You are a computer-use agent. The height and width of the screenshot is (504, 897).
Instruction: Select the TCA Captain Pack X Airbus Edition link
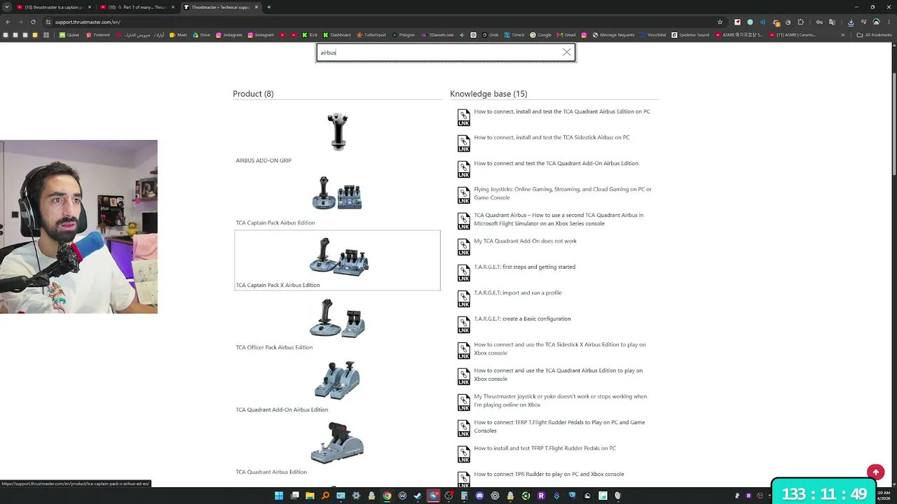click(x=278, y=285)
